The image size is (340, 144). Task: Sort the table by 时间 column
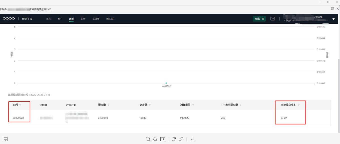[x=20, y=105]
